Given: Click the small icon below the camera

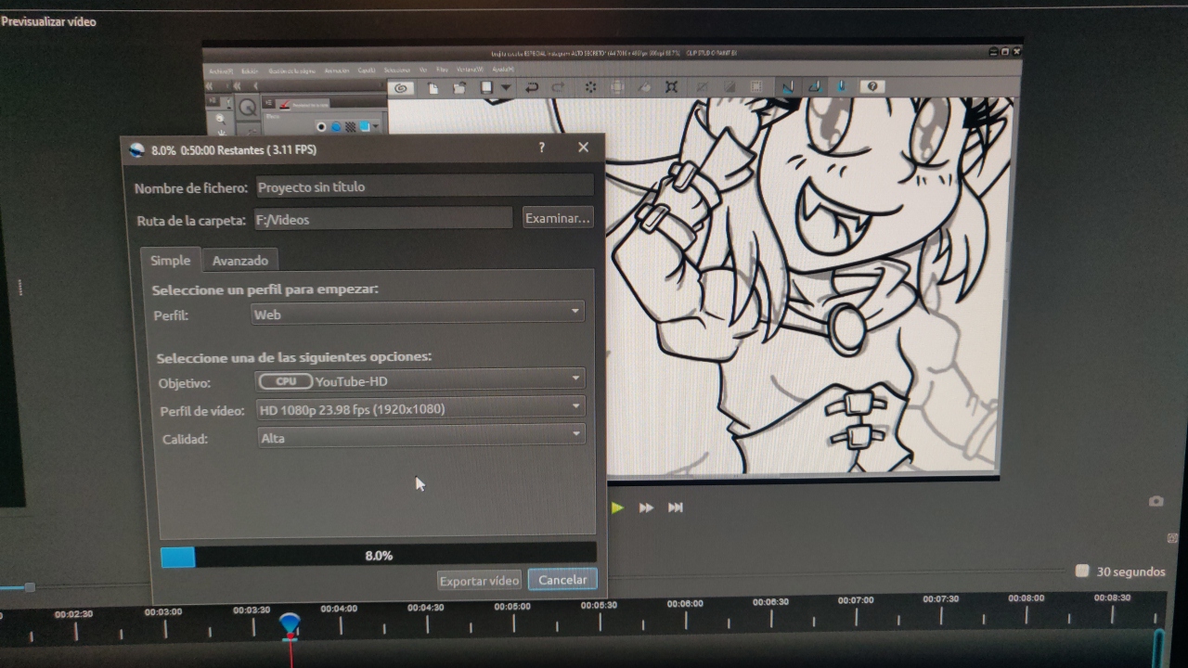Looking at the screenshot, I should (x=1173, y=538).
